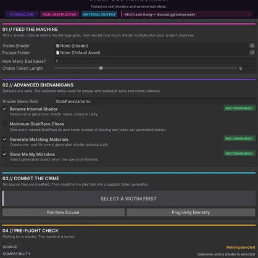Click Keeps every generated shader name unique description
258x258 pixels.
[x=54, y=114]
